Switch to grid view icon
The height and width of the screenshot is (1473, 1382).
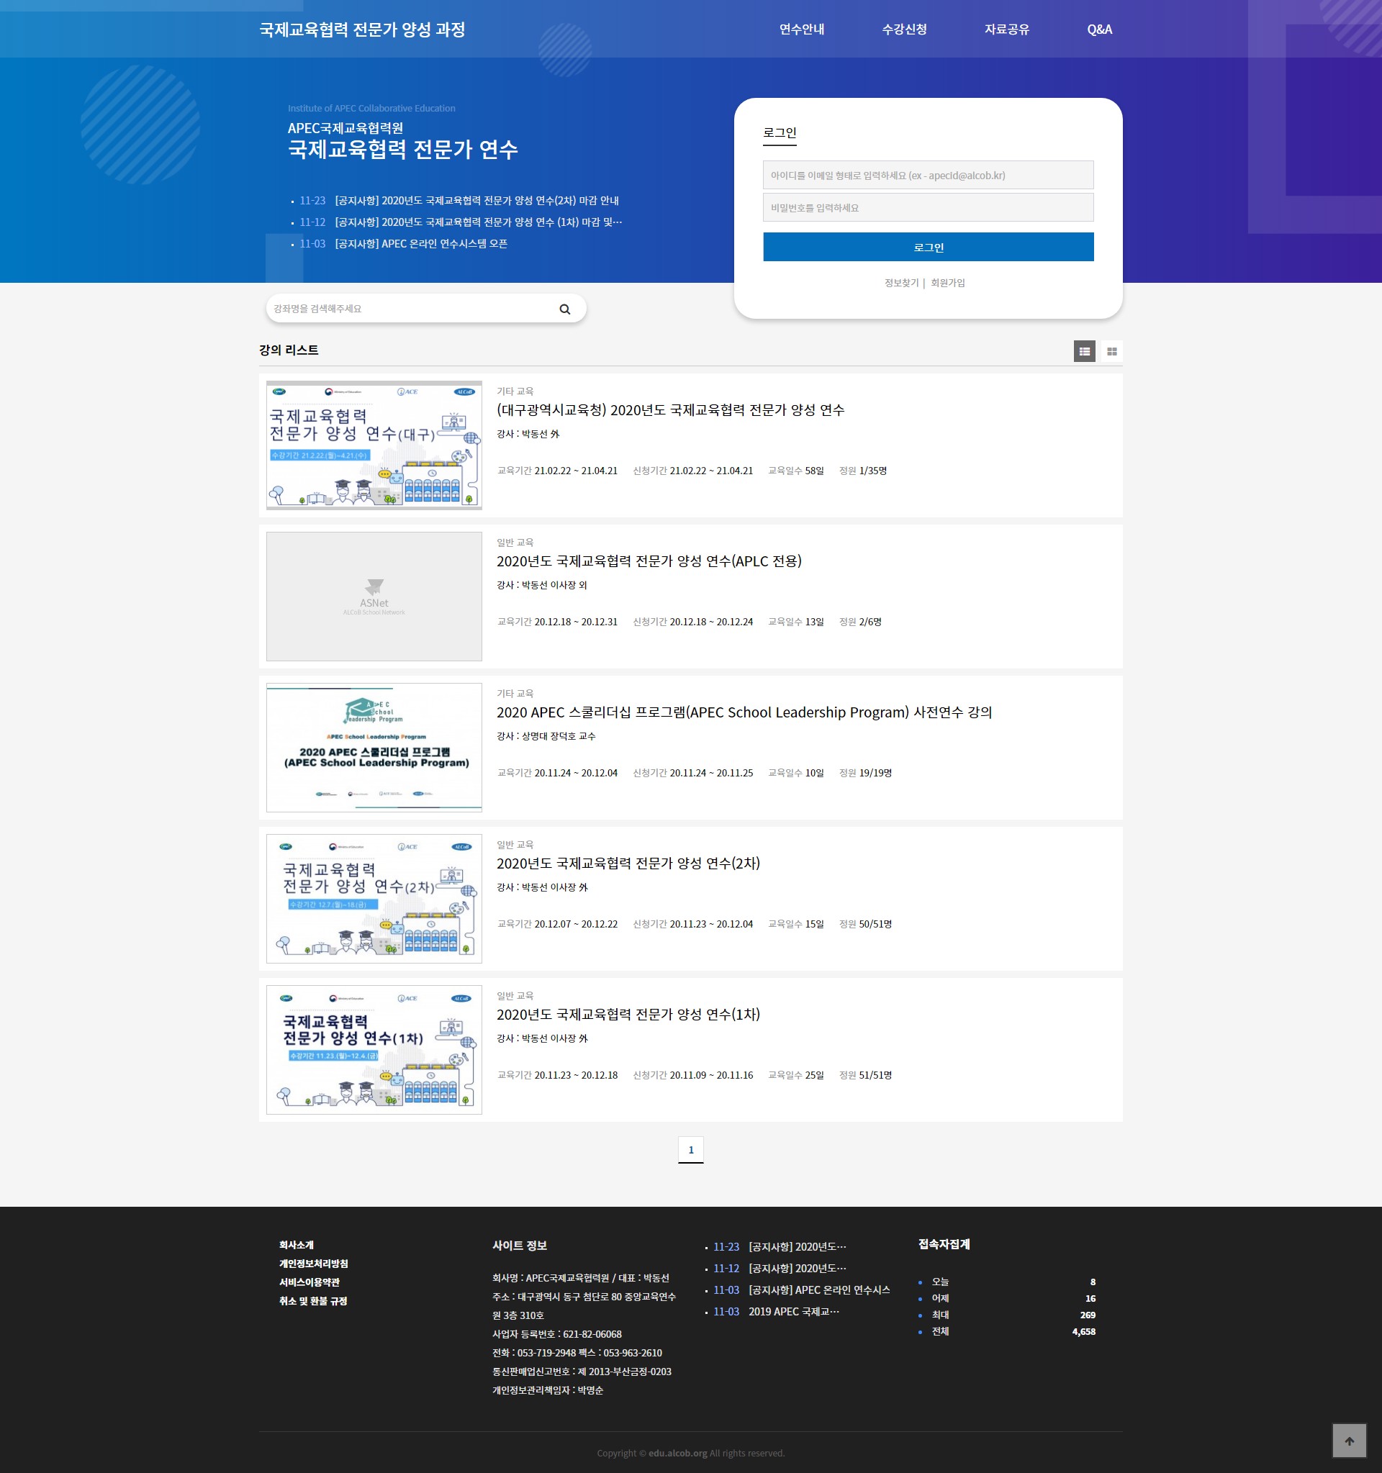[x=1111, y=351]
